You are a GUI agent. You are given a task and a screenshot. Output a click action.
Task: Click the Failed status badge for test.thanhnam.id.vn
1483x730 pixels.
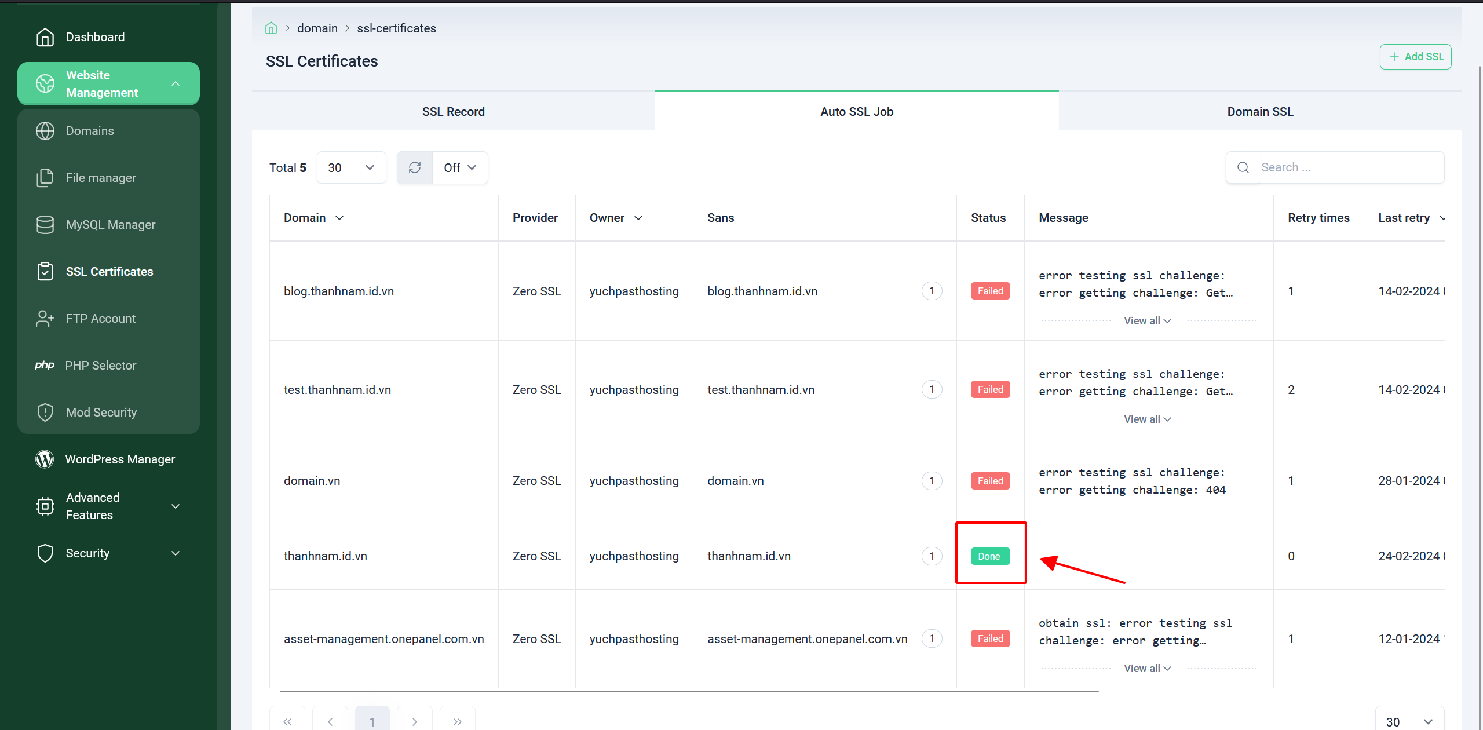(991, 389)
